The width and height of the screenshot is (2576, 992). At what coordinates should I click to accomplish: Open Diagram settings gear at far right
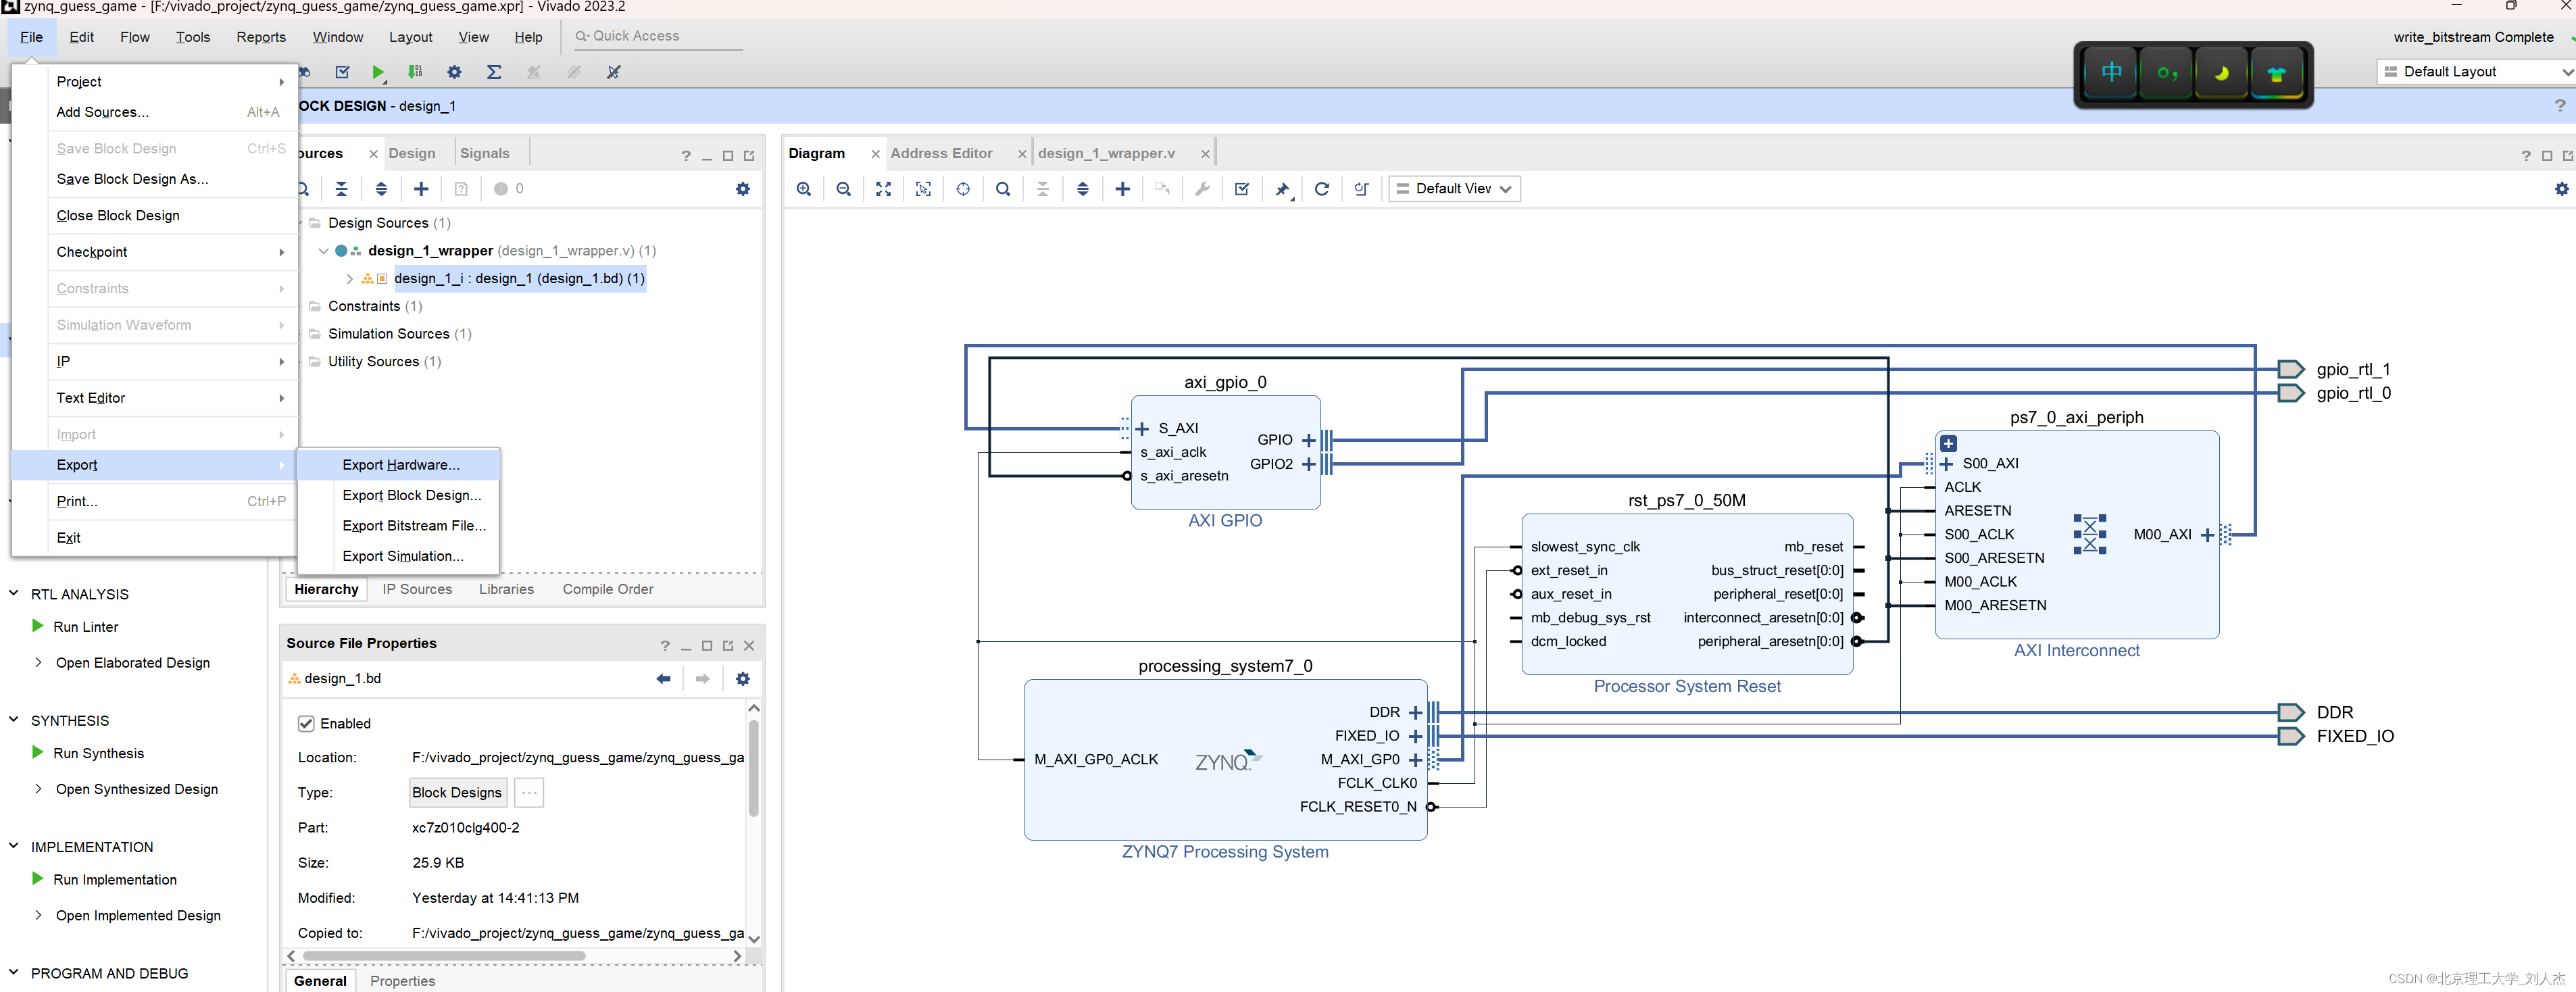pos(2561,189)
